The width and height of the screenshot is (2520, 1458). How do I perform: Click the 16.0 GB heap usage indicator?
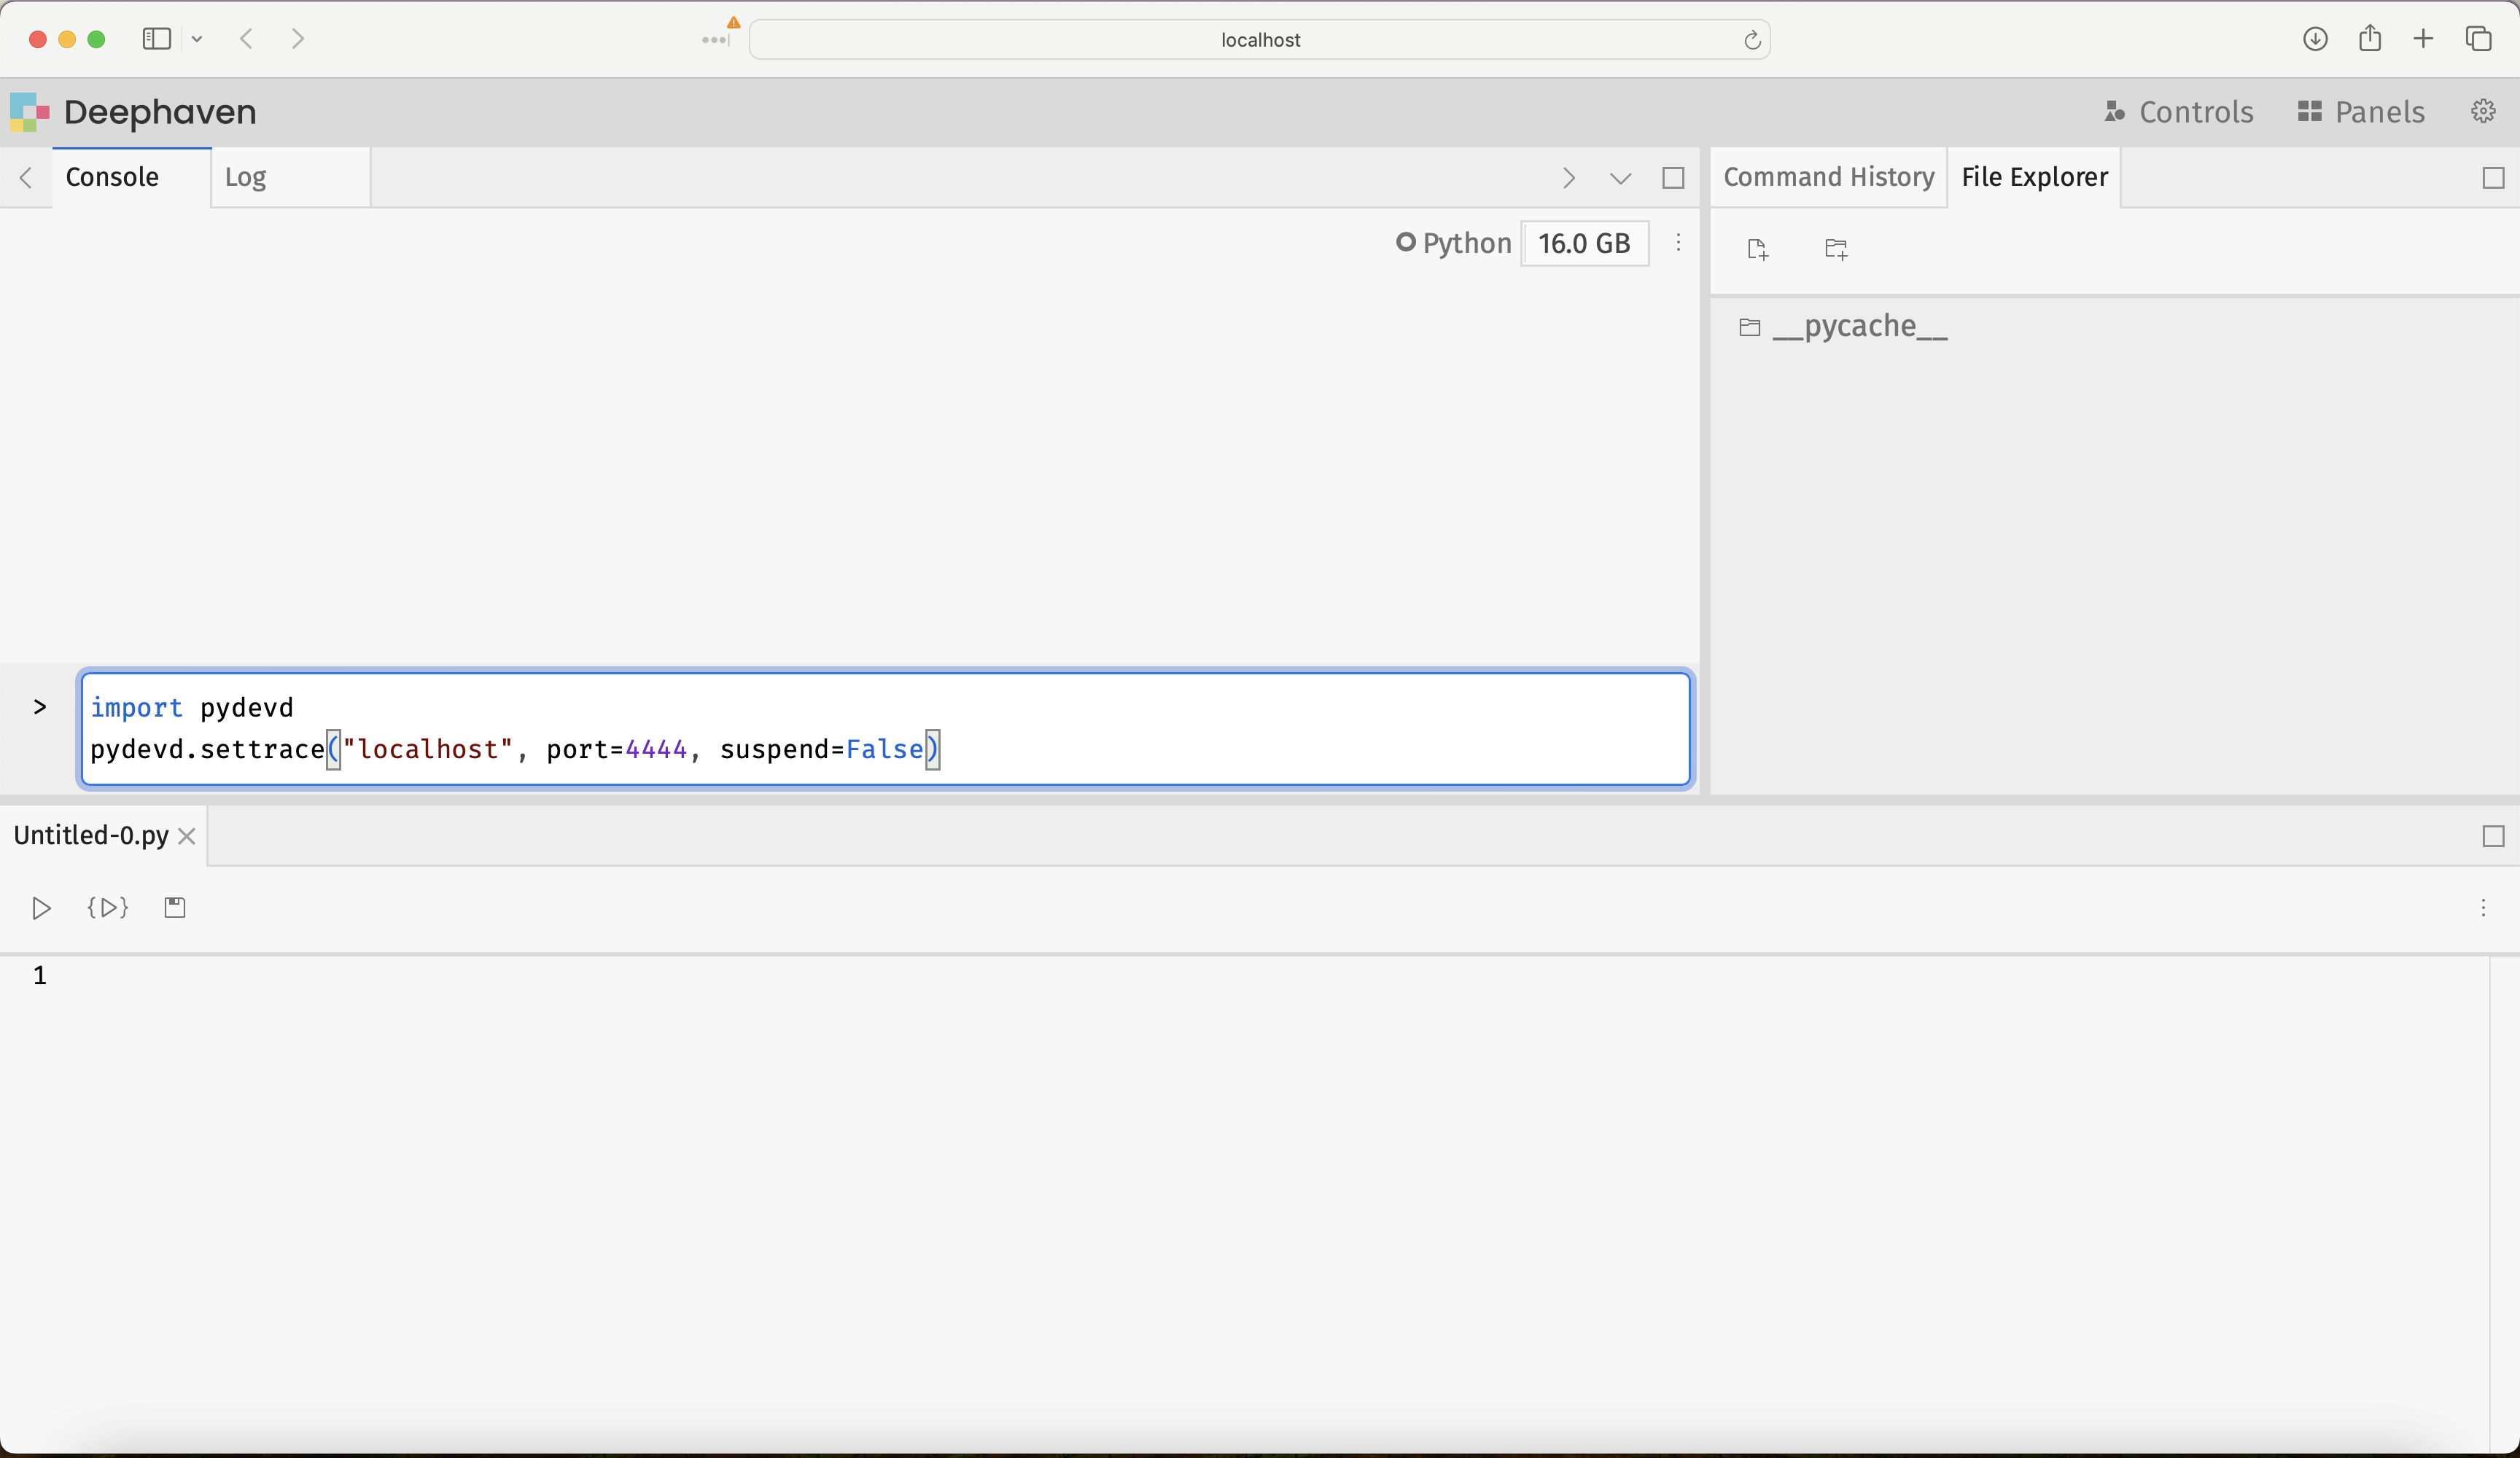coord(1584,243)
